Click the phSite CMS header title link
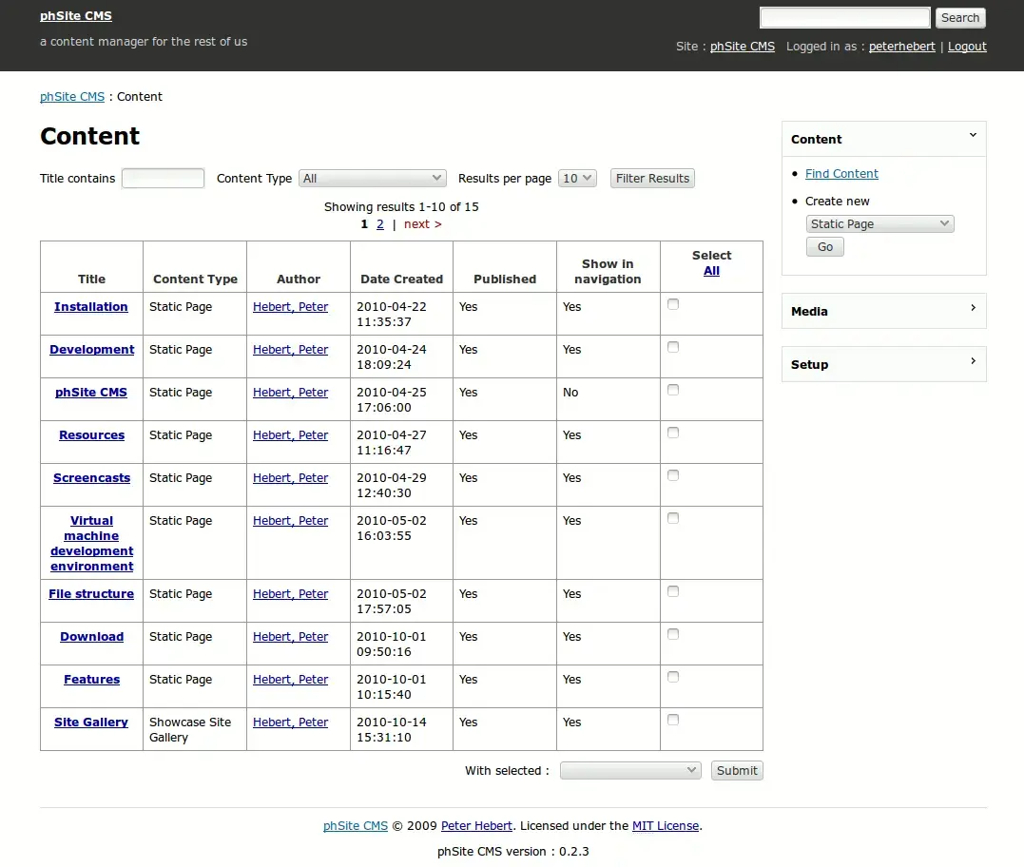 (76, 15)
